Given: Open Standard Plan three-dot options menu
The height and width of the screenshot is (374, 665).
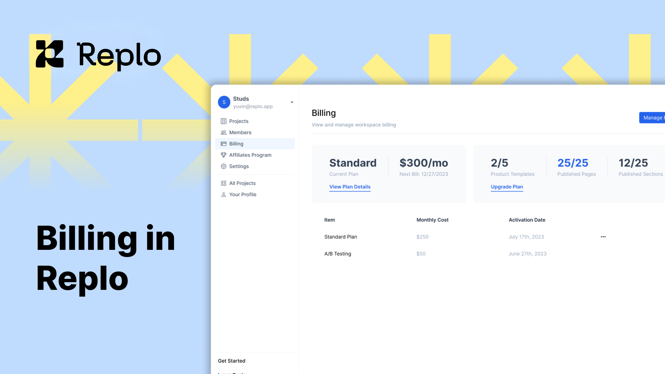Looking at the screenshot, I should (603, 237).
